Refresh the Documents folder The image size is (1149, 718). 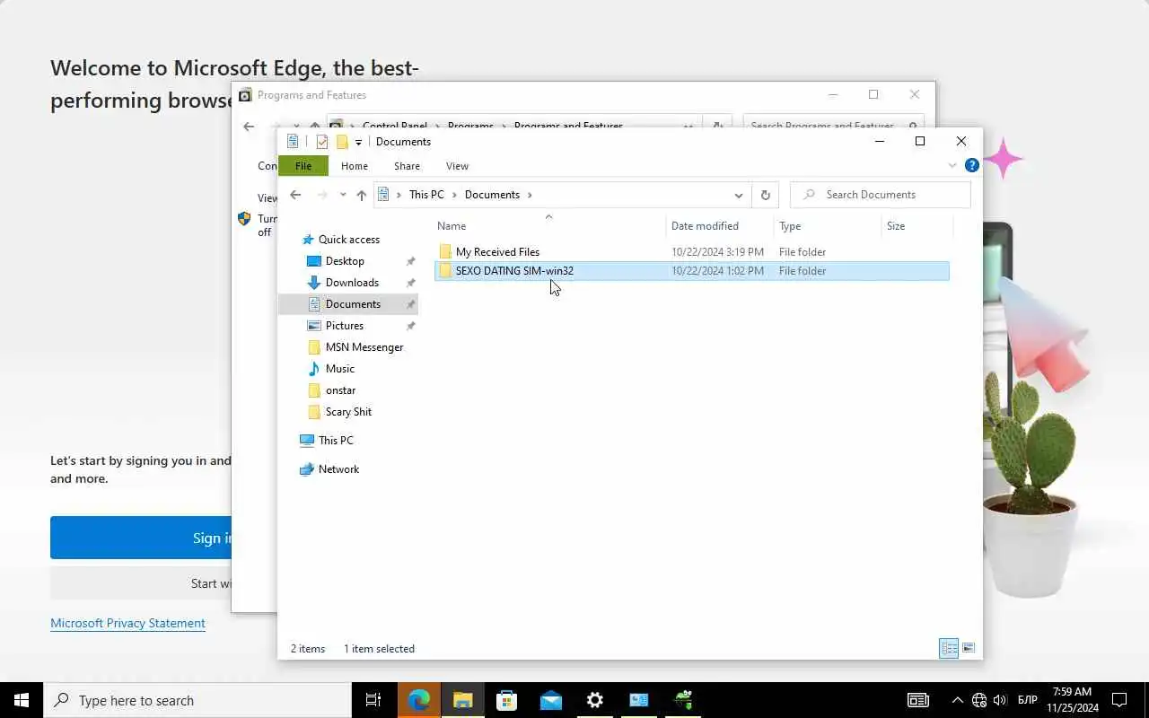pyautogui.click(x=765, y=195)
